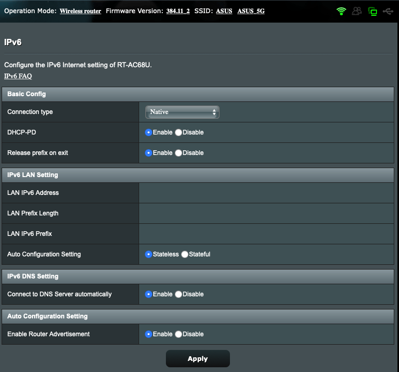Enable Connect to DNS Server automatically

149,294
